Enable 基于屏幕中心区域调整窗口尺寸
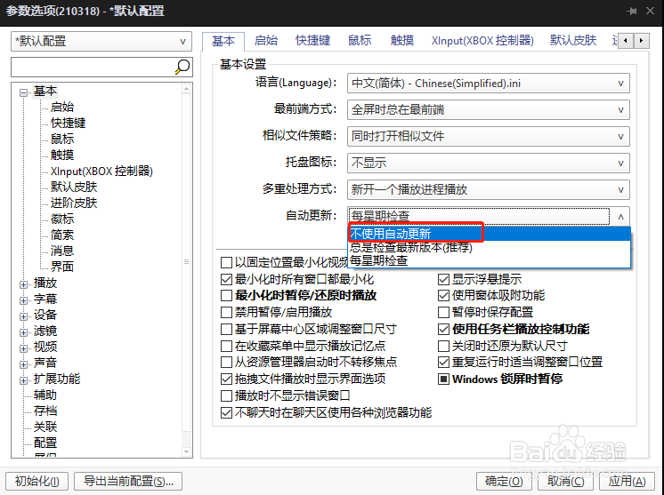Image resolution: width=664 pixels, height=495 pixels. coord(227,330)
